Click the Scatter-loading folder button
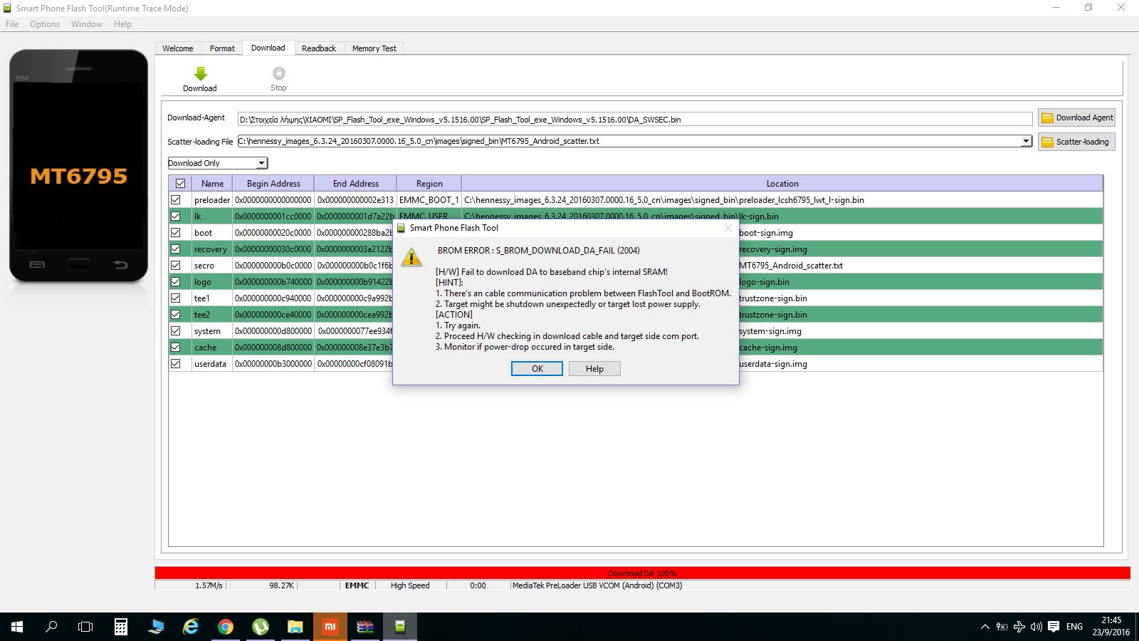This screenshot has height=641, width=1139. 1076,142
